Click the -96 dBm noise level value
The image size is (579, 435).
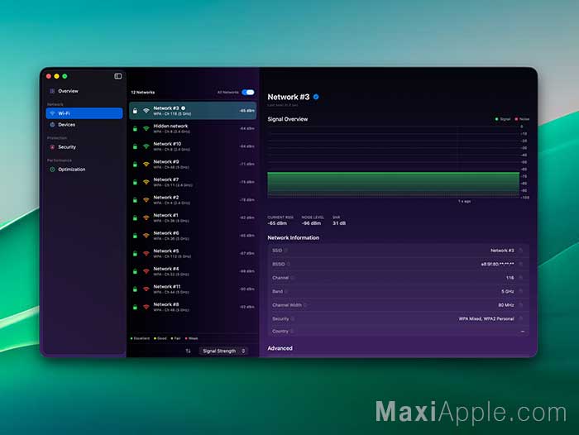(x=311, y=223)
